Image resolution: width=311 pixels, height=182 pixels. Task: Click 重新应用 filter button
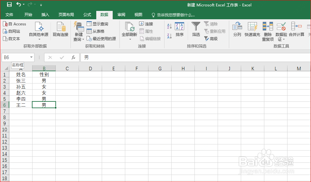[x=215, y=31]
